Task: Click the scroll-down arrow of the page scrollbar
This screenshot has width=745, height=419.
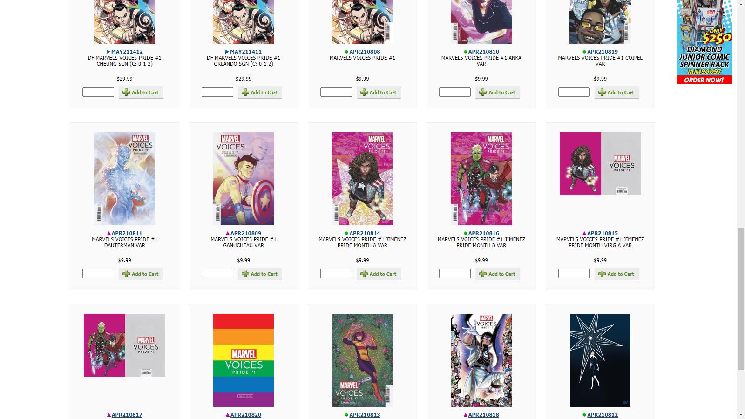Action: point(741,414)
